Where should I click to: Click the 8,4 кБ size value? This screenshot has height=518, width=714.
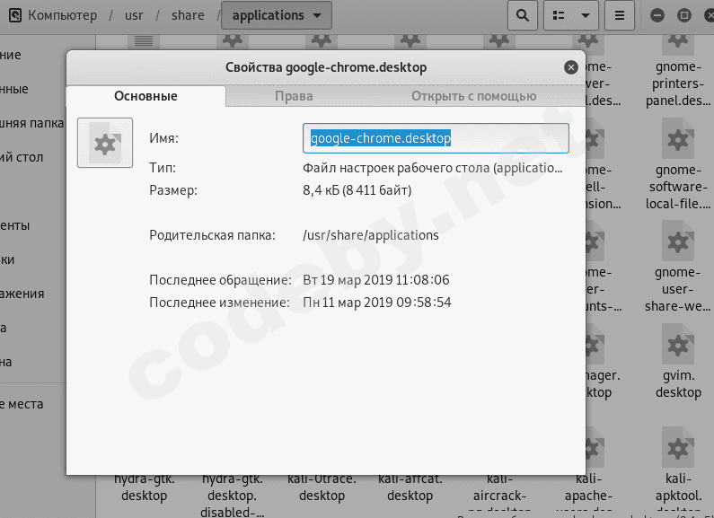(357, 190)
